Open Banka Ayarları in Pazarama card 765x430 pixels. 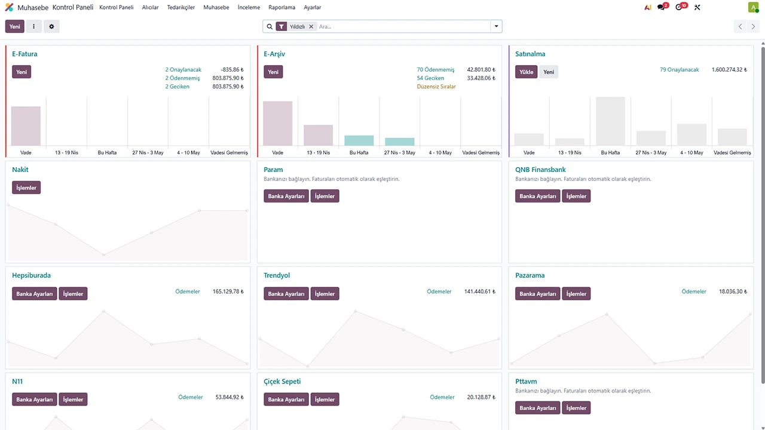538,293
